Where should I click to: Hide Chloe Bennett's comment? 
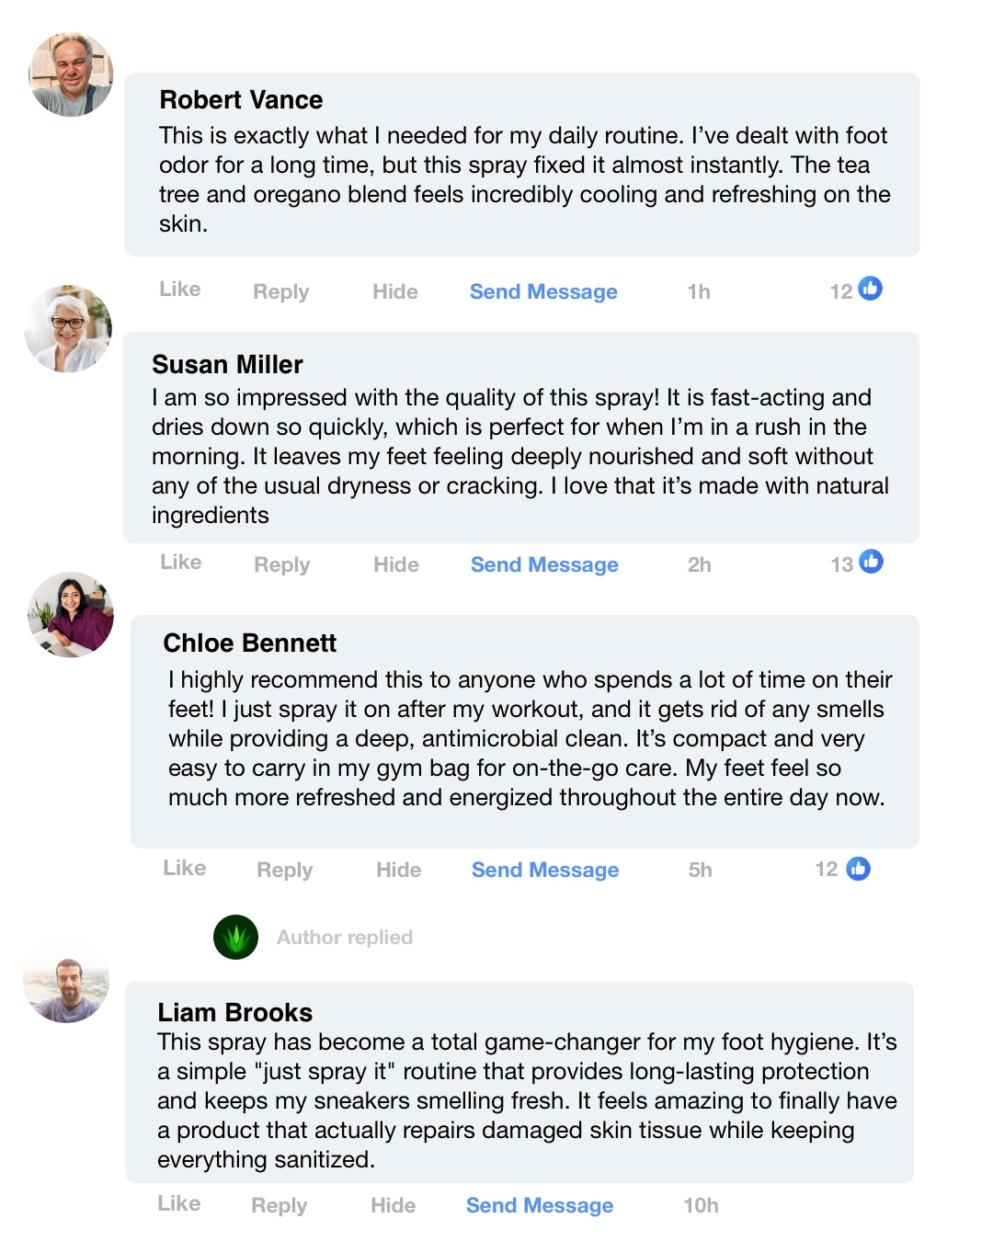coord(398,870)
